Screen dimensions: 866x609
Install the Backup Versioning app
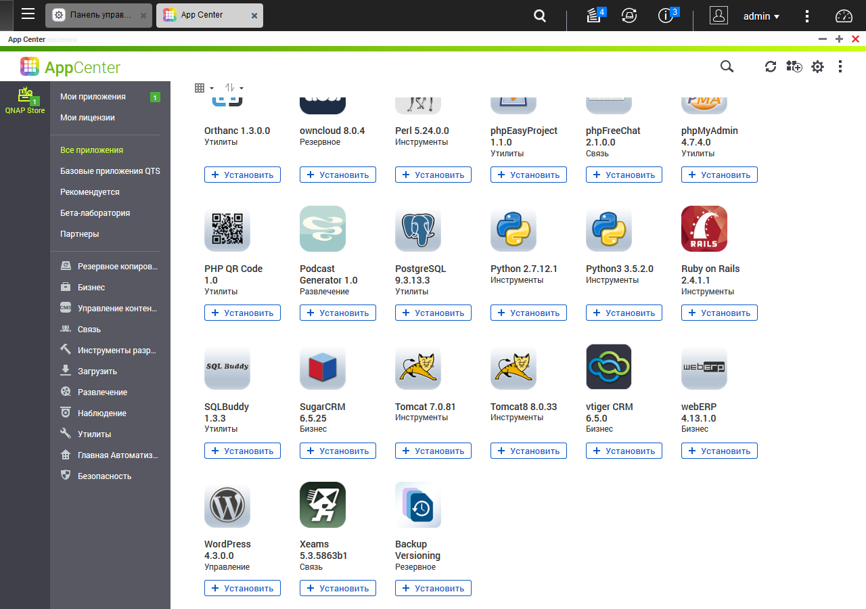coord(433,589)
